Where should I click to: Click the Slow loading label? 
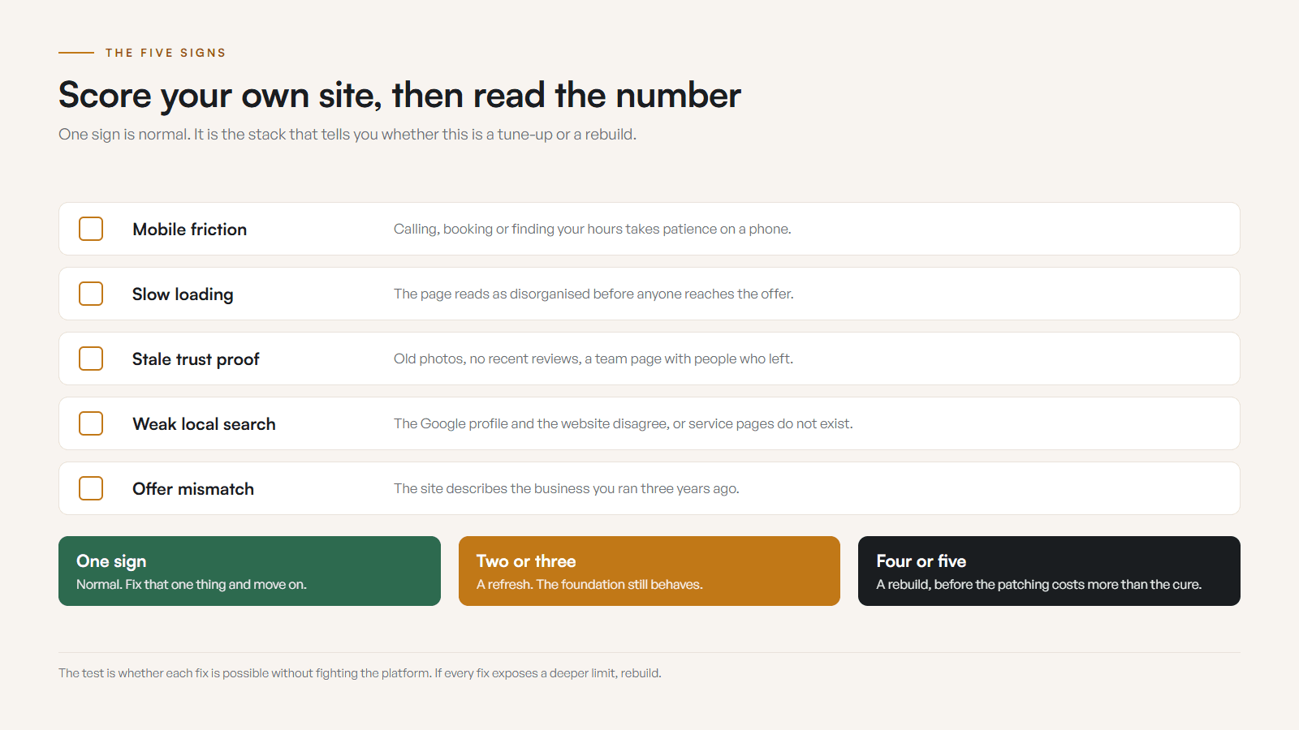click(183, 294)
